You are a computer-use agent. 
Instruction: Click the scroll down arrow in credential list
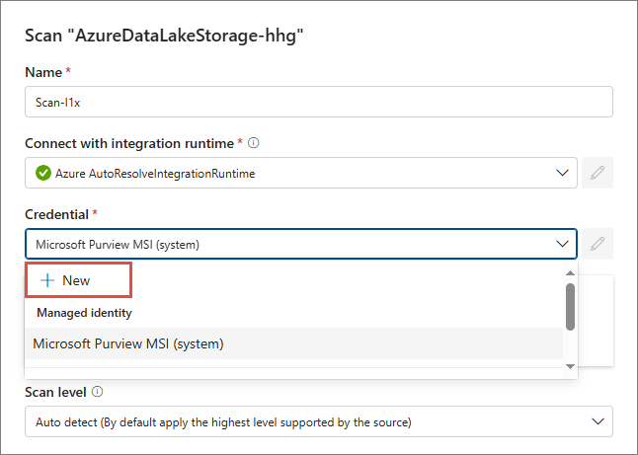(570, 367)
